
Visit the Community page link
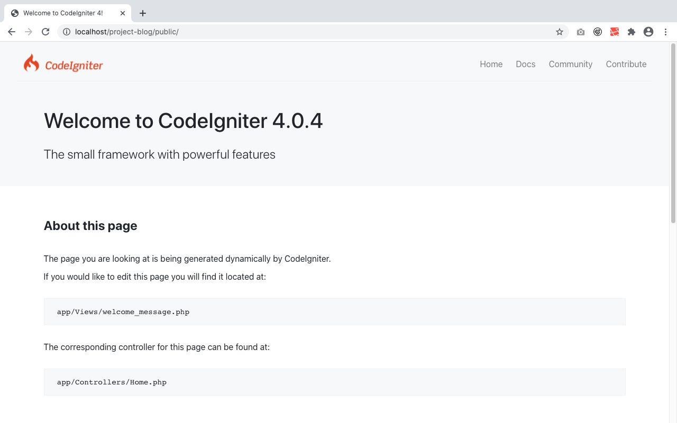570,64
